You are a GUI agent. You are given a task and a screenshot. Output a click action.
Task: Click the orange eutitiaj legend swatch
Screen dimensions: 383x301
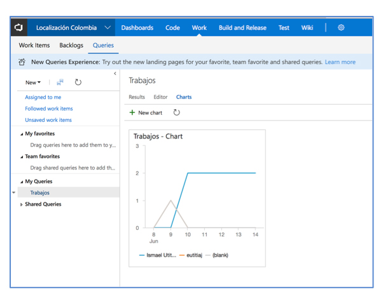pos(182,255)
